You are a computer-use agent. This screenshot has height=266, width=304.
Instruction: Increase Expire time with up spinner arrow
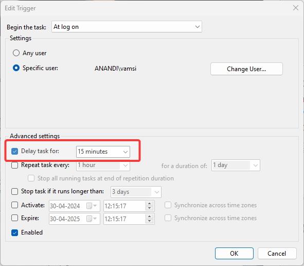click(x=149, y=217)
